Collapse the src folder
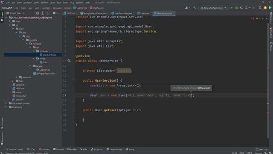The height and width of the screenshot is (154, 273). click(x=9, y=25)
